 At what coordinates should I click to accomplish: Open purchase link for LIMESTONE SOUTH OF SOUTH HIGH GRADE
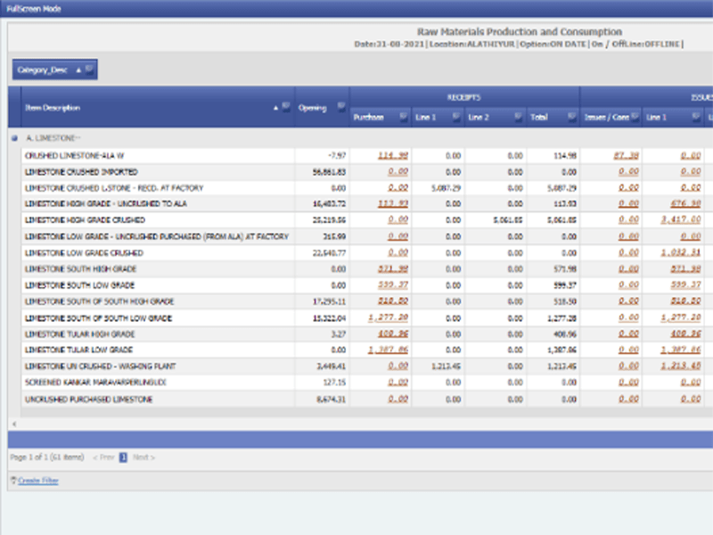coord(393,301)
